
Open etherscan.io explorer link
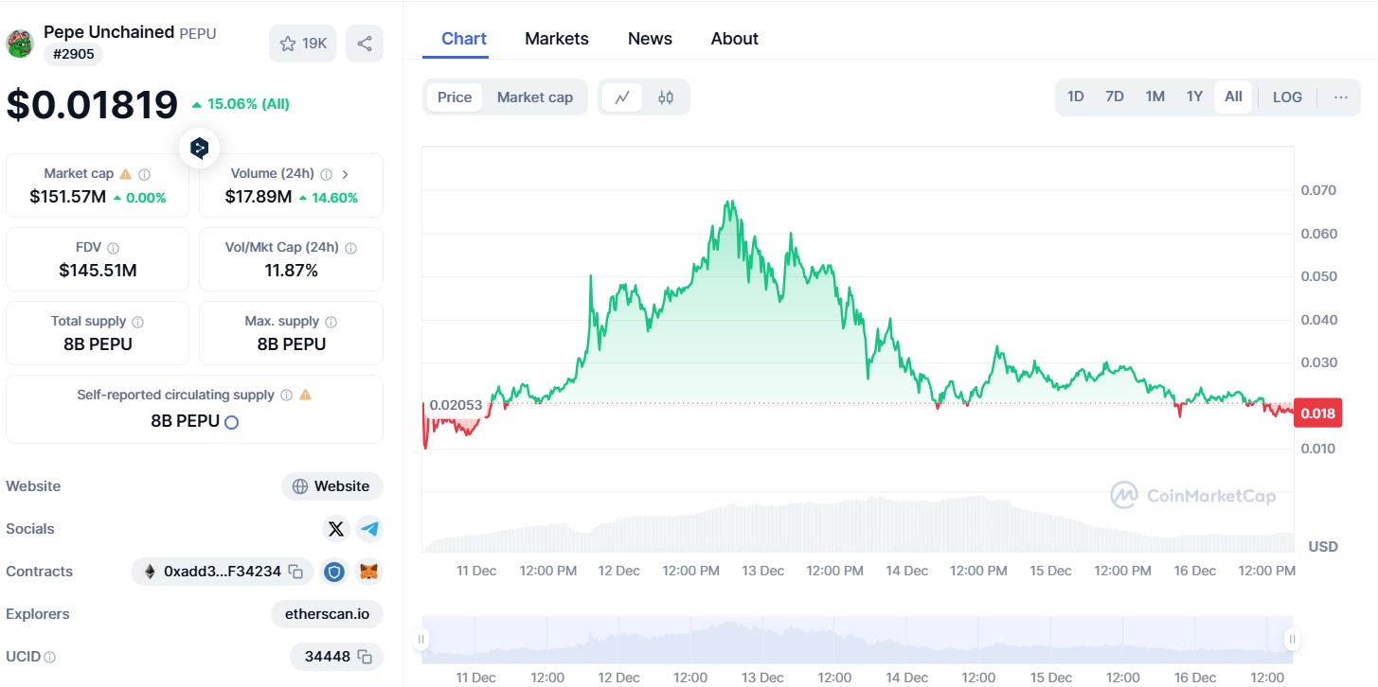click(327, 614)
